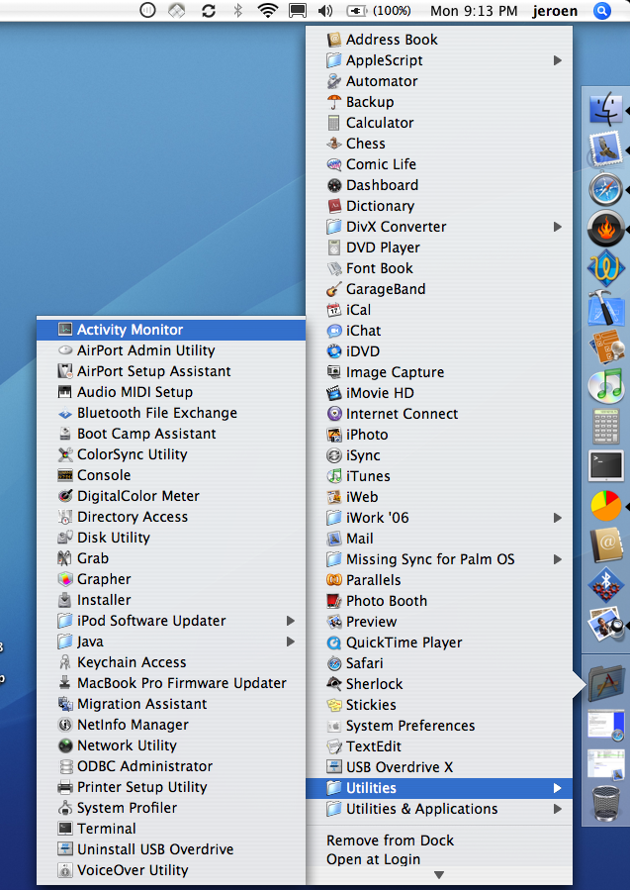Open Parallels from the list
This screenshot has height=890, width=630.
pyautogui.click(x=439, y=580)
